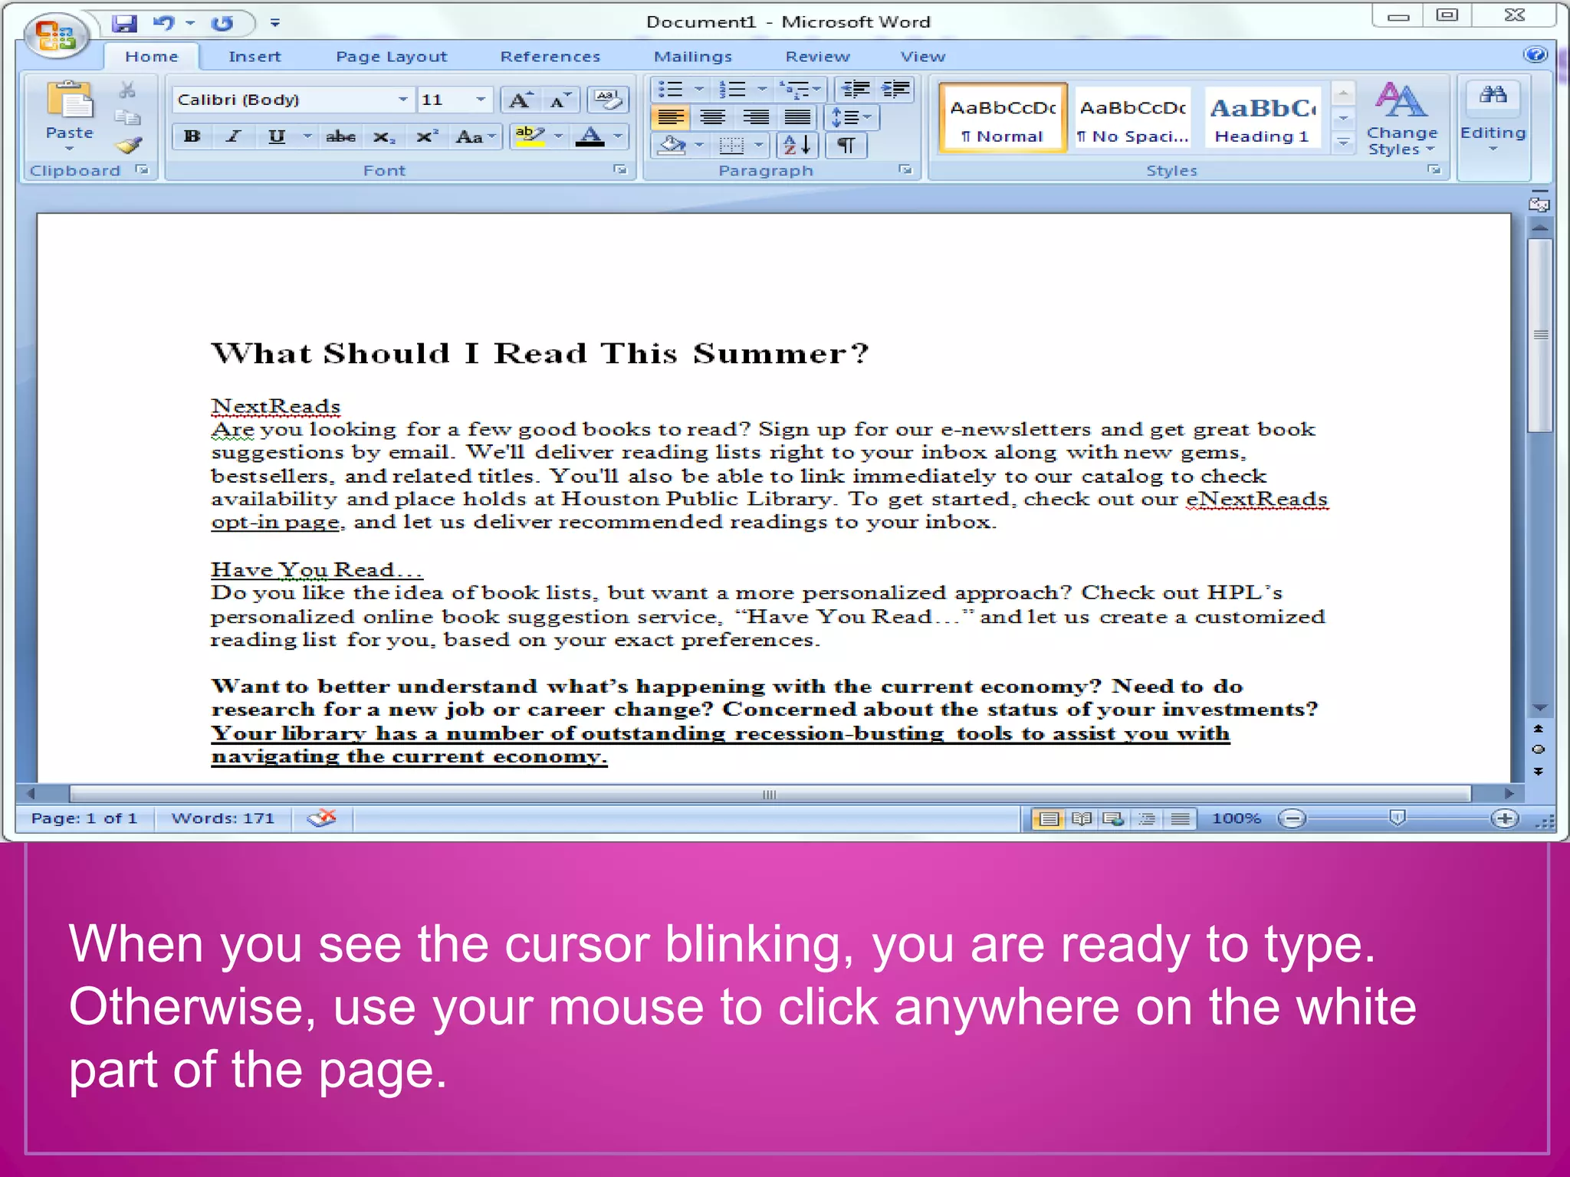Paste clipboard contents

[70, 111]
